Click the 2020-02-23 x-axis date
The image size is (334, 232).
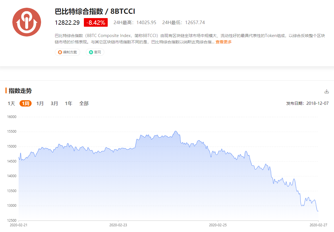[x=118, y=225]
